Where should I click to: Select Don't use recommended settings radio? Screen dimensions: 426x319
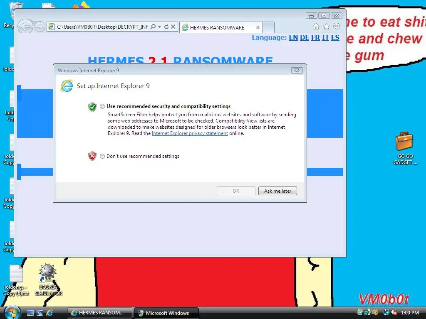[102, 156]
